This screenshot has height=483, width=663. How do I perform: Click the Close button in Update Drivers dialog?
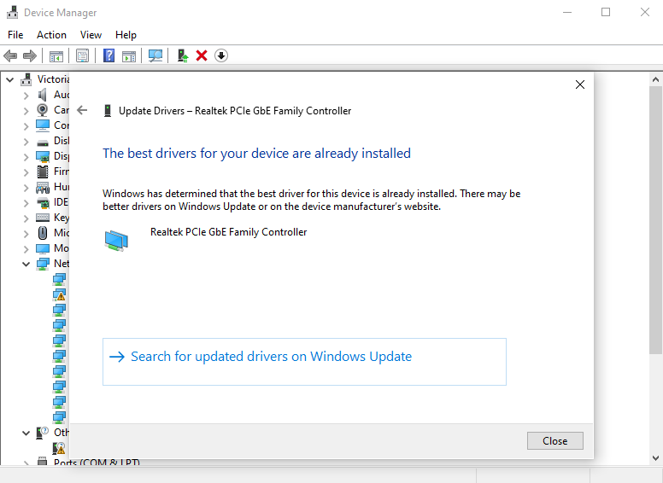pos(554,441)
